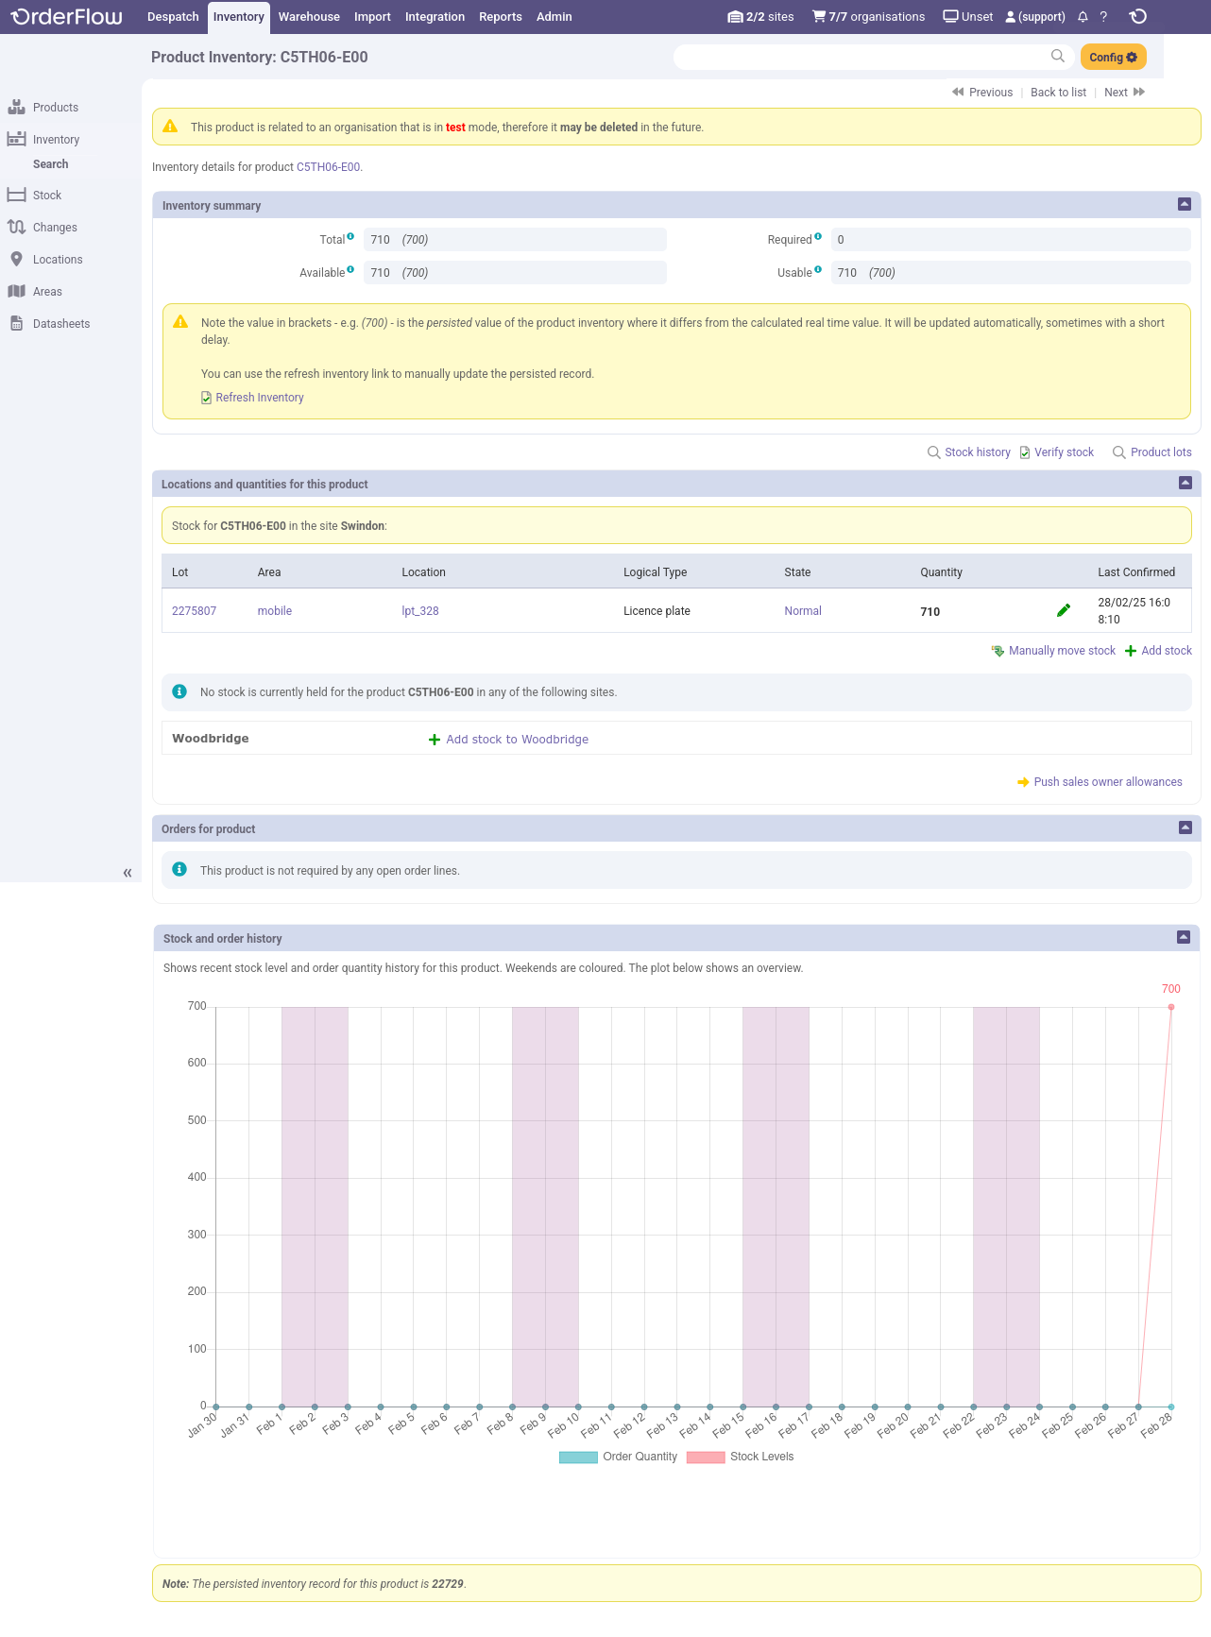Click the notifications bell icon
Viewport: 1211px width, 1637px height.
pos(1083,17)
